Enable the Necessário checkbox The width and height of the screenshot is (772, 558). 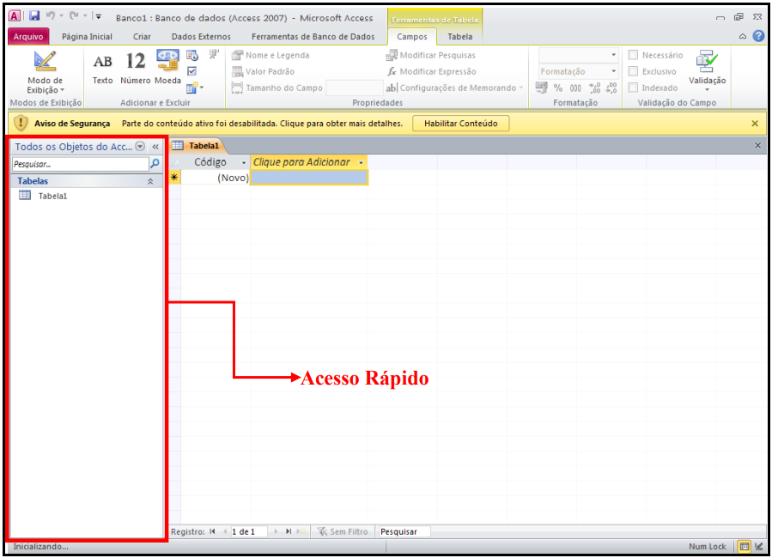pyautogui.click(x=634, y=56)
